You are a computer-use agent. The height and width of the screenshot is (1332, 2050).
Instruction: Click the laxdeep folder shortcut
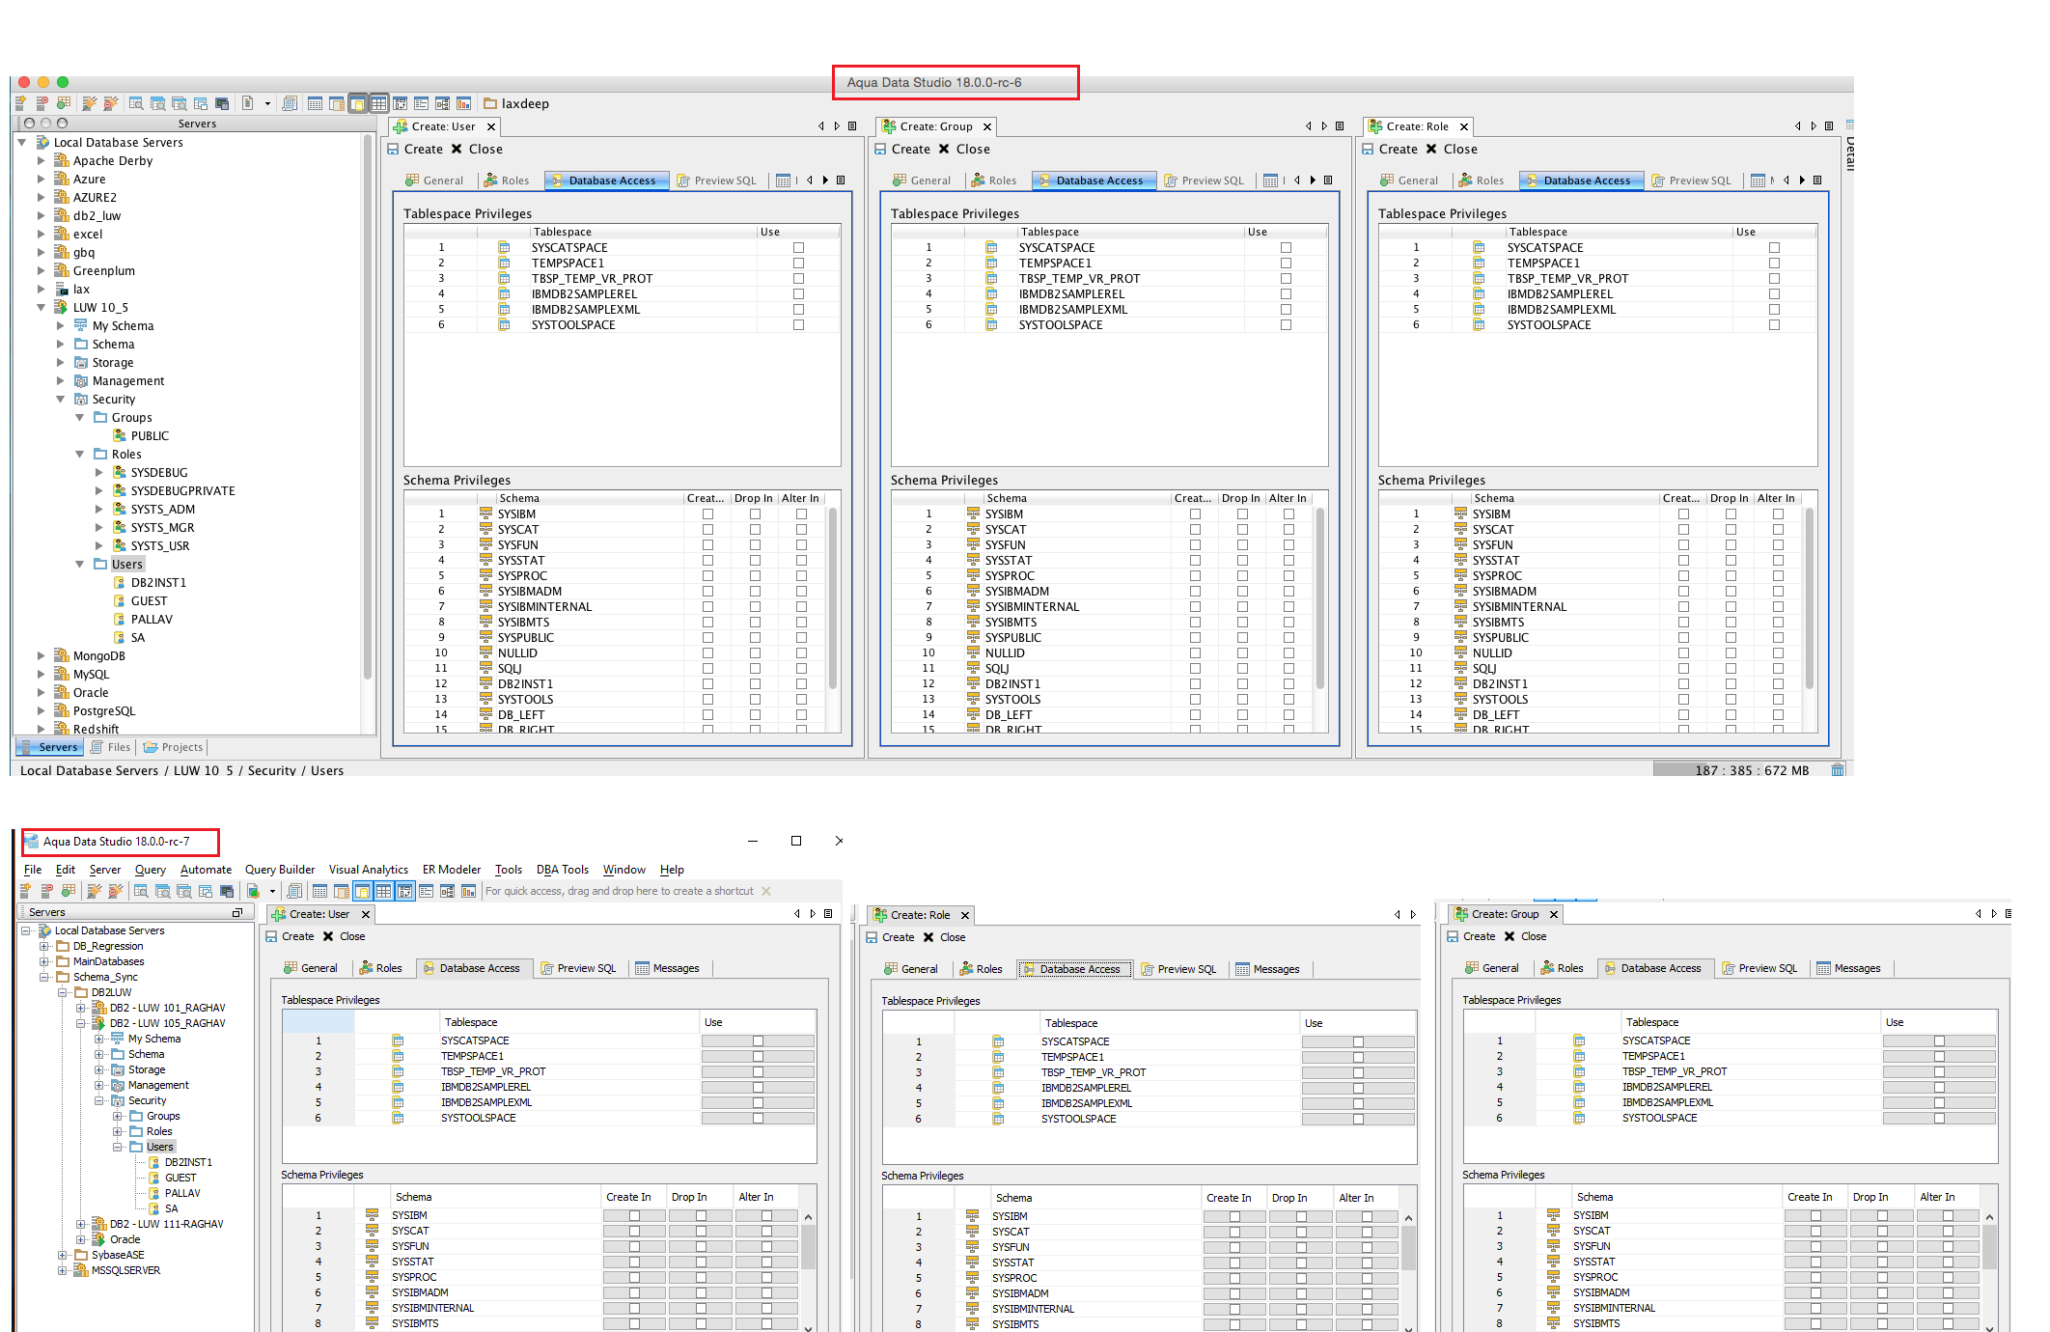(x=516, y=103)
